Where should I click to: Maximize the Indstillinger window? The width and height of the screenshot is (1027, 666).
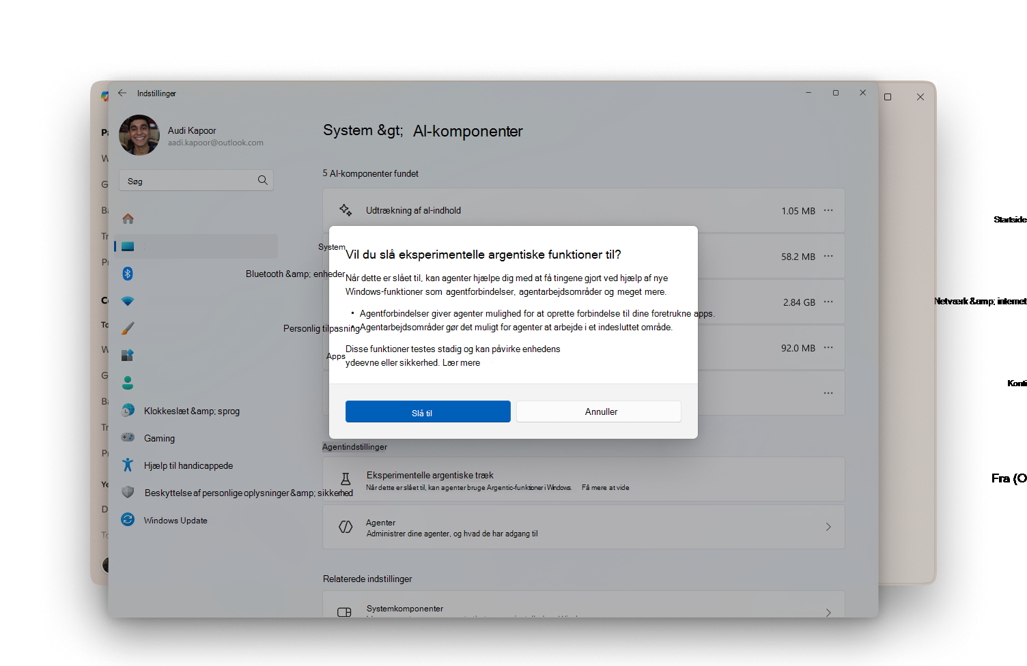tap(836, 93)
